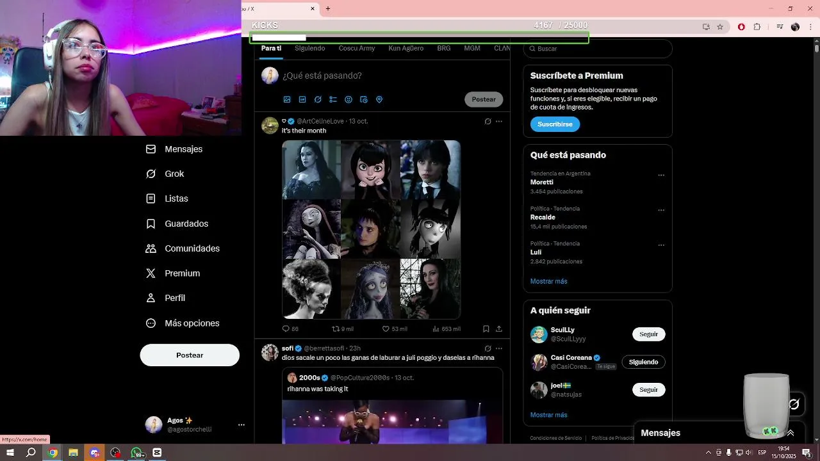820x461 pixels.
Task: Open the nine-character collage image
Action: coord(372,229)
